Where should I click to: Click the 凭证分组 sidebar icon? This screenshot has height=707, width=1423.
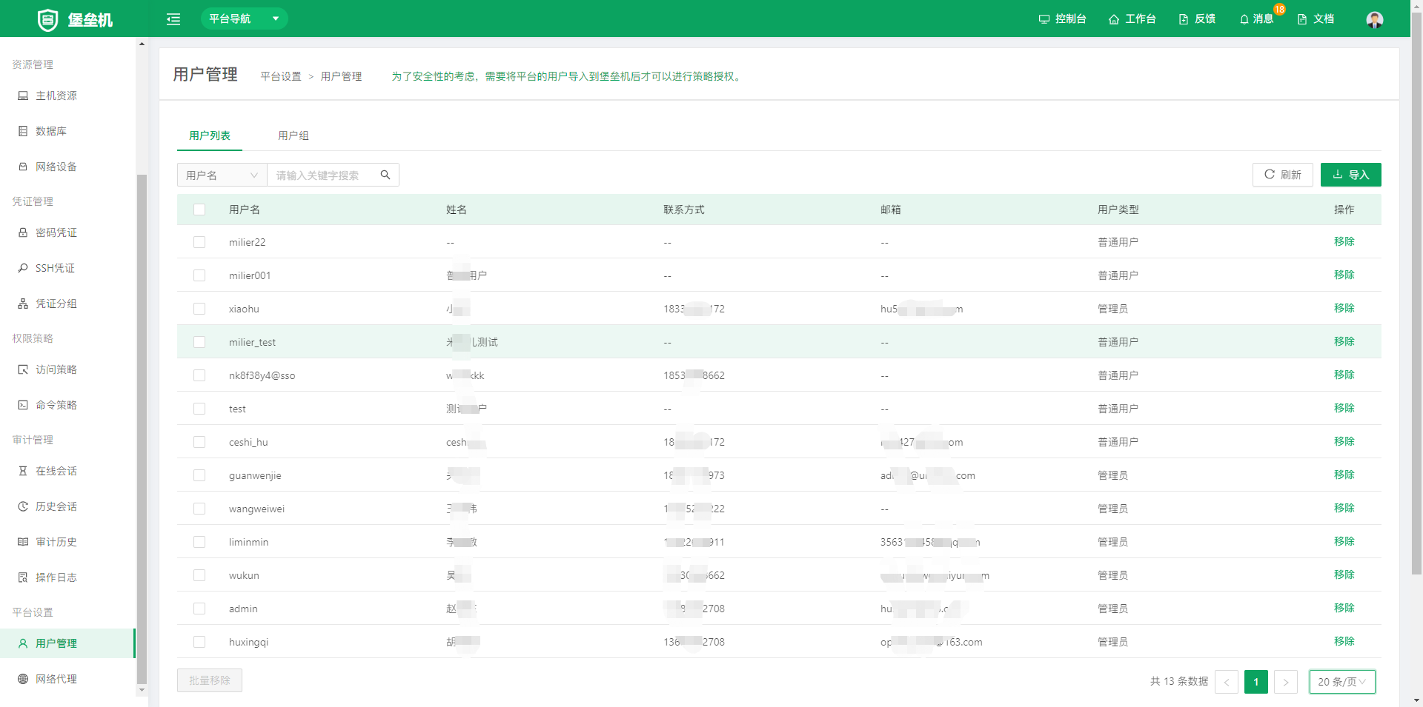(23, 304)
